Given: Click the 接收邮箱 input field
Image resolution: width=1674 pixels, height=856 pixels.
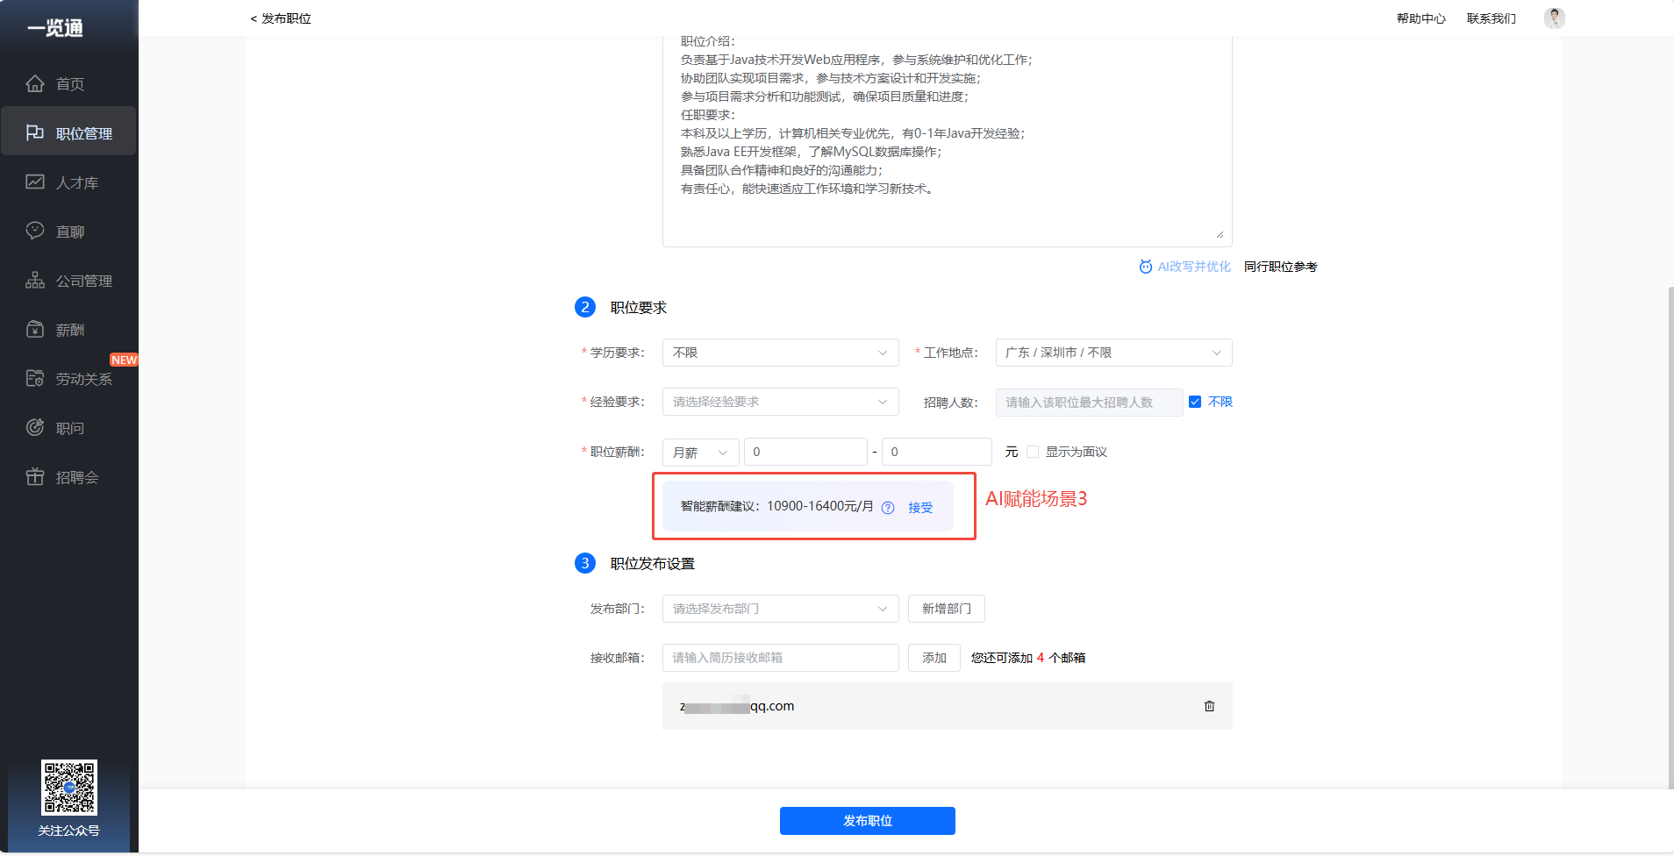Looking at the screenshot, I should (x=781, y=658).
